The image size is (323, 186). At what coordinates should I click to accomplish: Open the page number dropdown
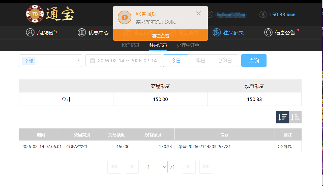157,167
